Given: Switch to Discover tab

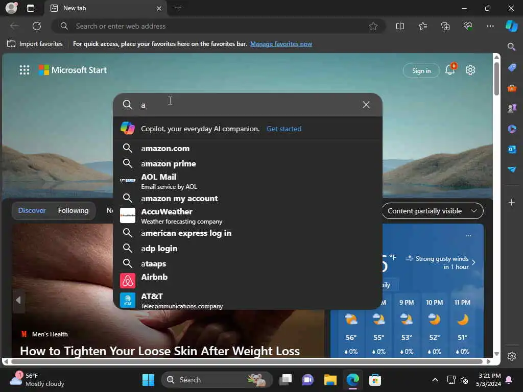Looking at the screenshot, I should 32,210.
